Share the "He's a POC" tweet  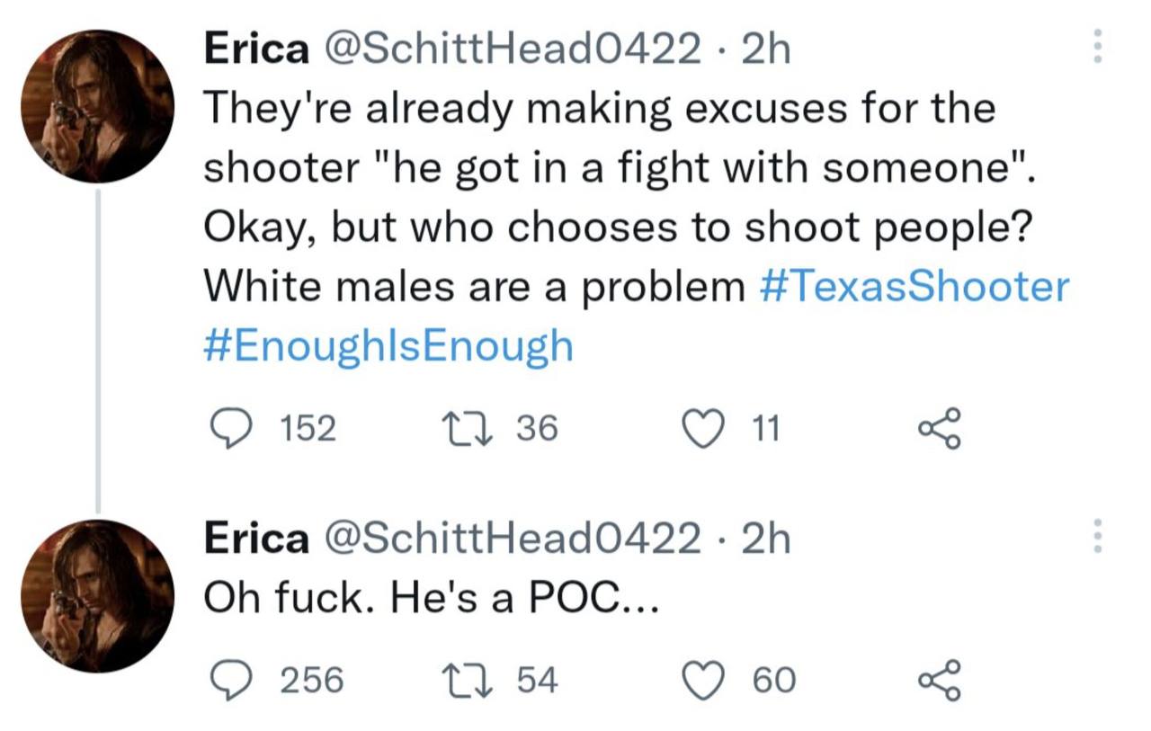click(x=941, y=680)
